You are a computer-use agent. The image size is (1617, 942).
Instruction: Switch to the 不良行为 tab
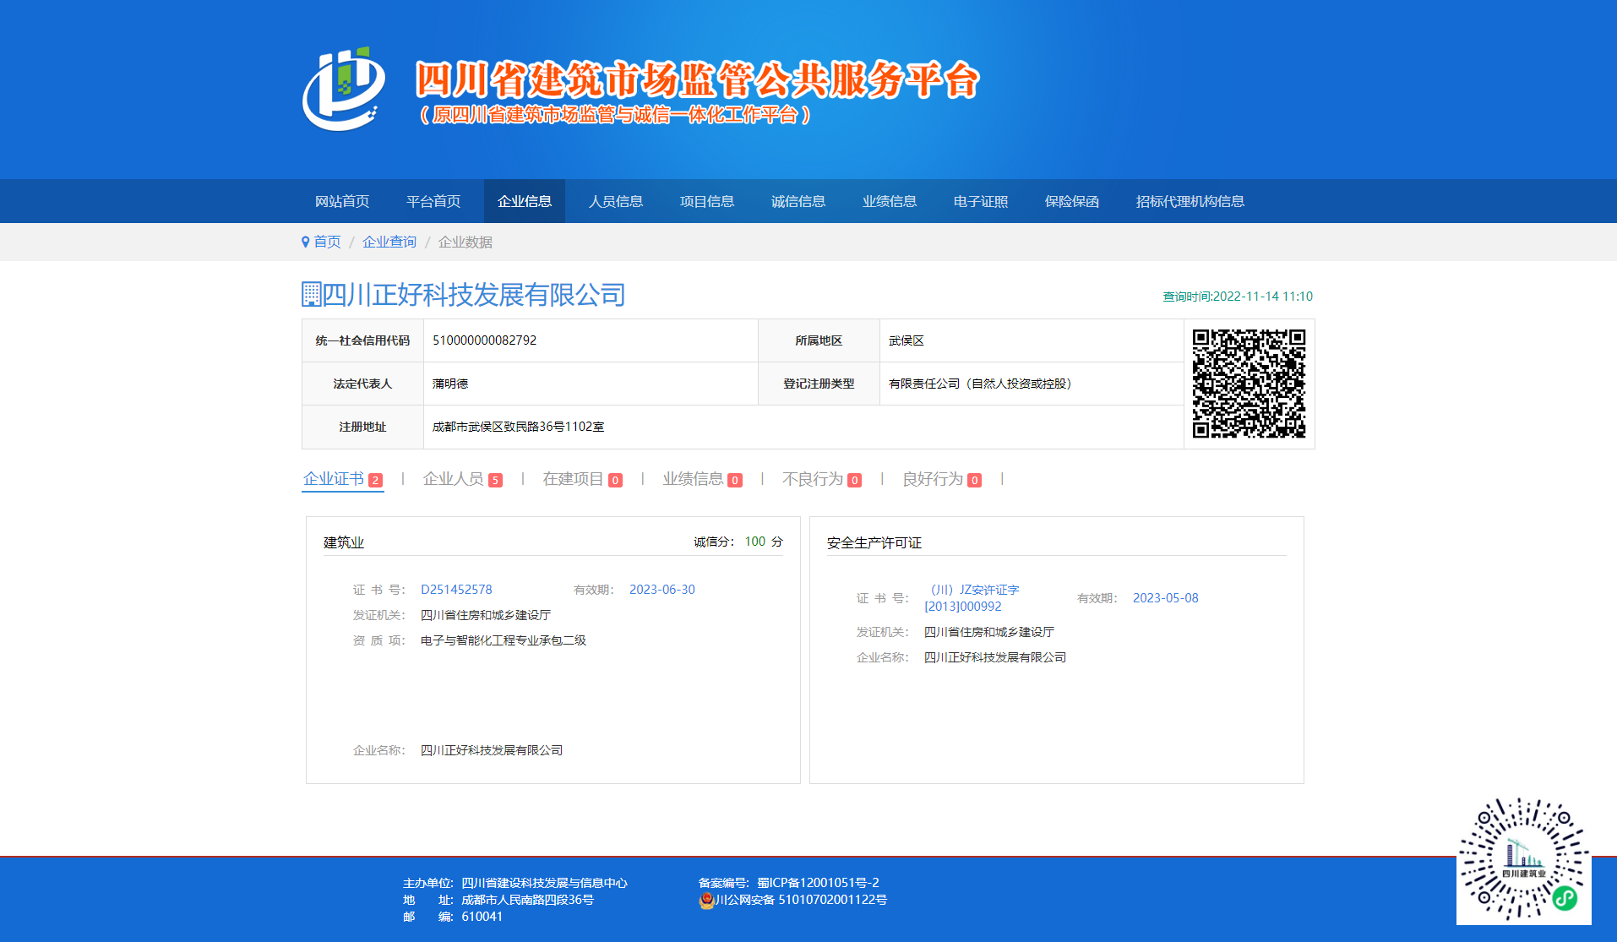tap(823, 479)
